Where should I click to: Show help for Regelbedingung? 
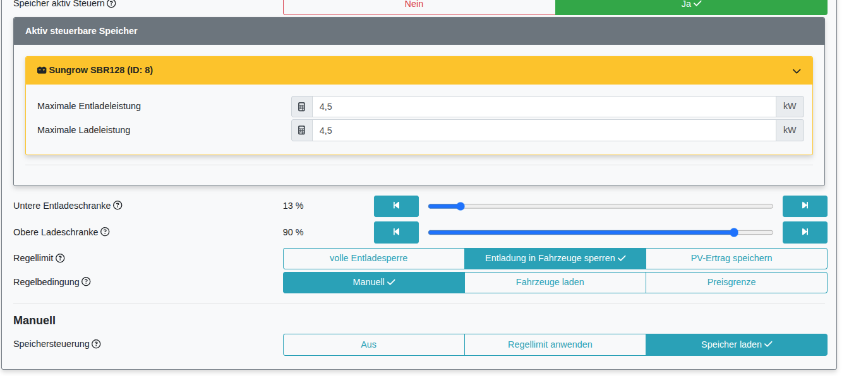pos(86,282)
